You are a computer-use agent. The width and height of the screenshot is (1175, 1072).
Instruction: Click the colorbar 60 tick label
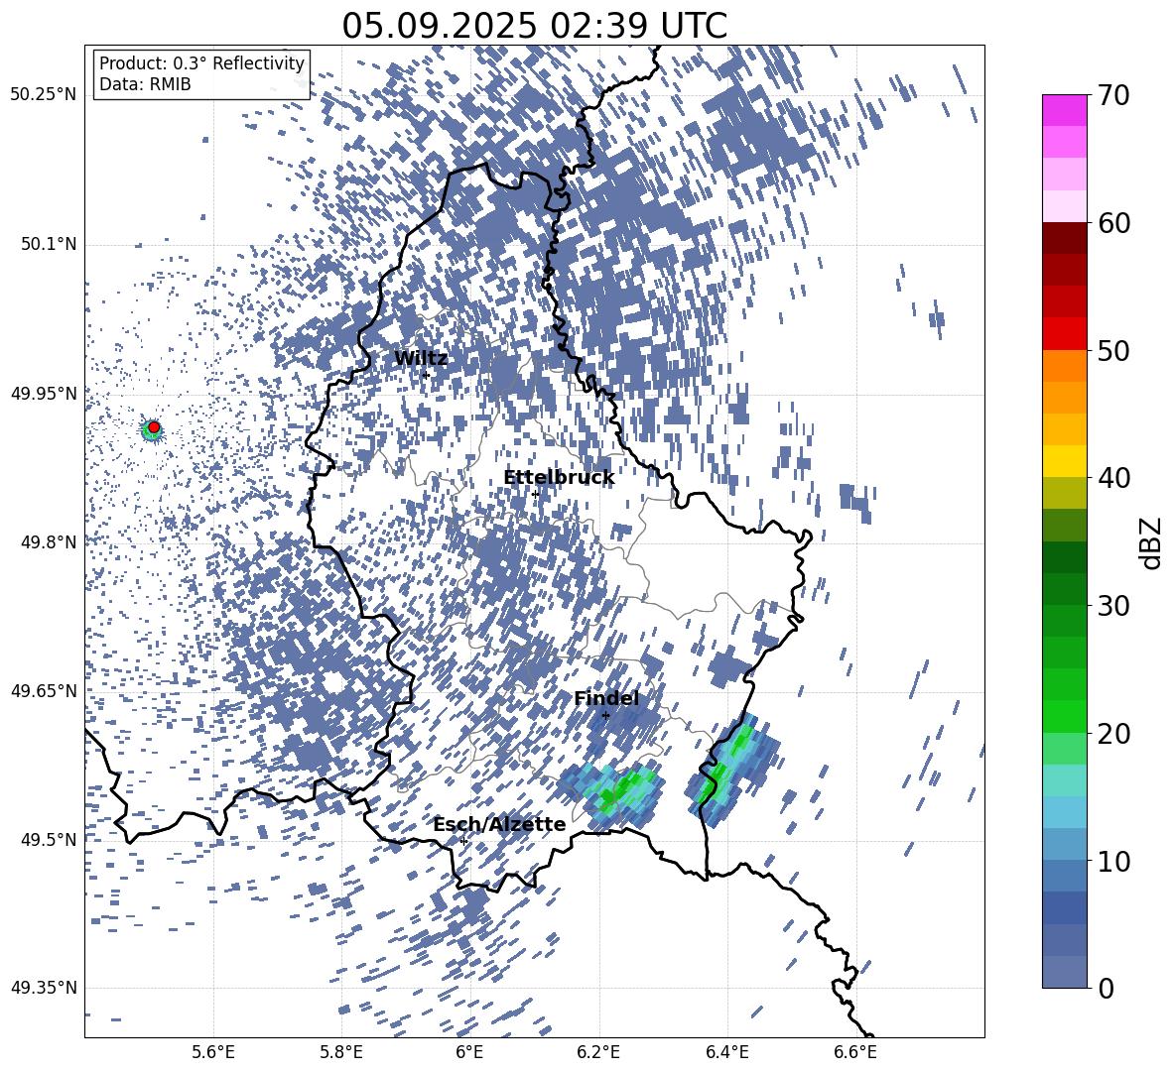click(x=1113, y=223)
